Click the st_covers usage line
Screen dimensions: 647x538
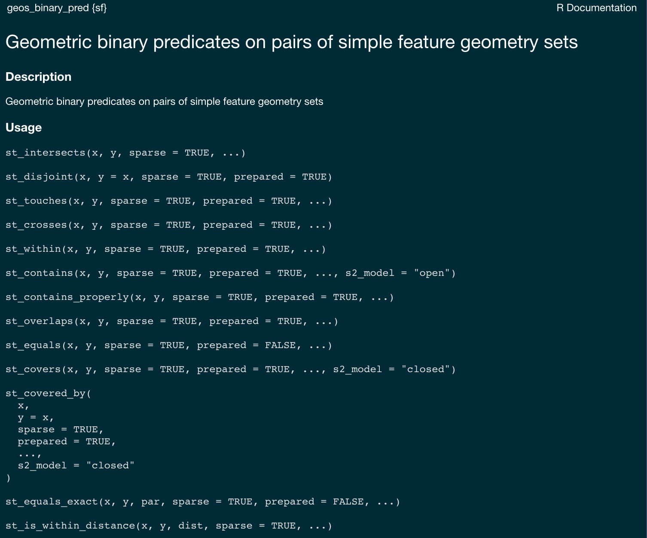[x=231, y=370]
